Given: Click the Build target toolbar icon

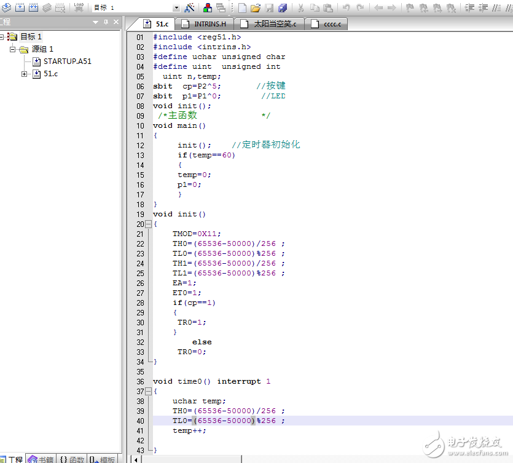Looking at the screenshot, I should [x=20, y=8].
